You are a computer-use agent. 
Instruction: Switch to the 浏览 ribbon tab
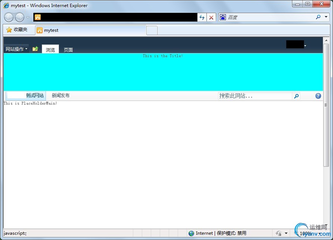coord(50,49)
